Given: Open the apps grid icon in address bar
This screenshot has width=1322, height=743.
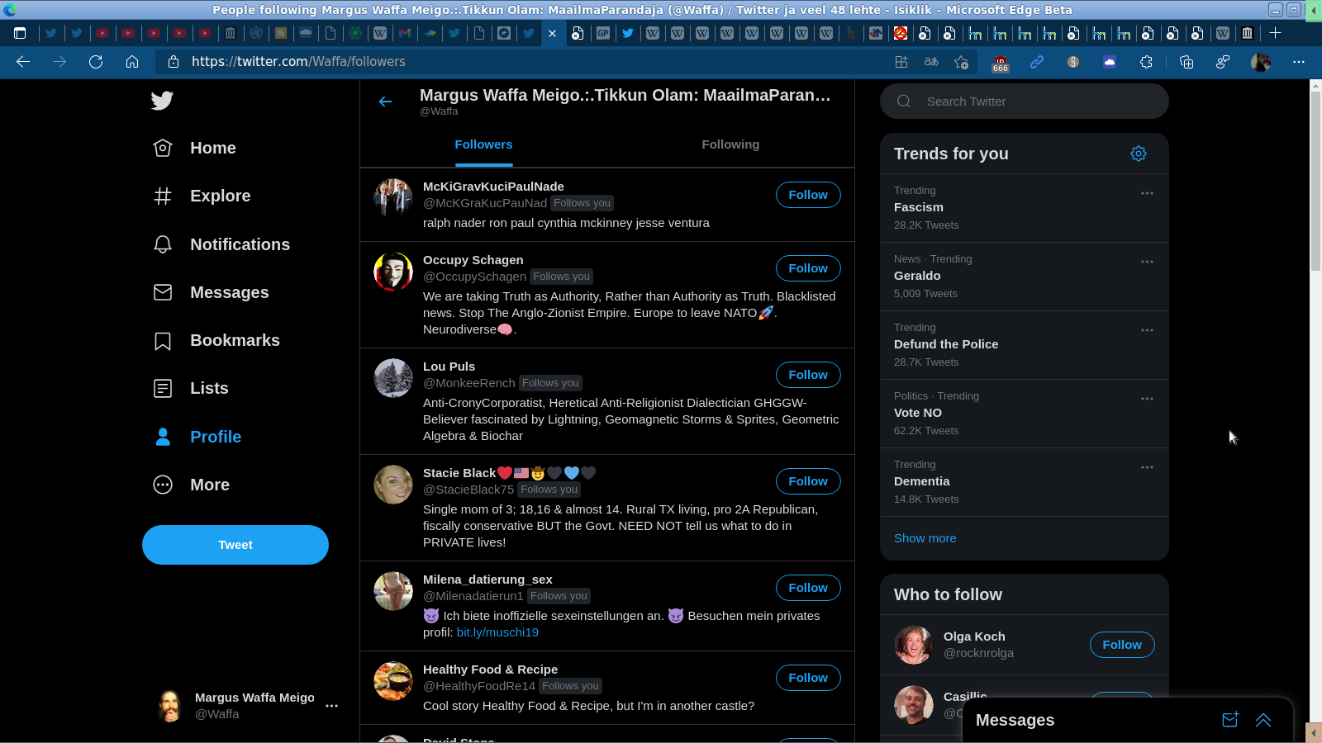Looking at the screenshot, I should [x=901, y=62].
